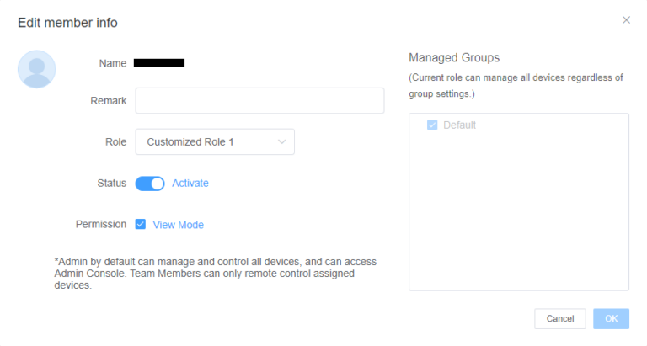Select the Default group label text
Image resolution: width=647 pixels, height=346 pixels.
(459, 125)
